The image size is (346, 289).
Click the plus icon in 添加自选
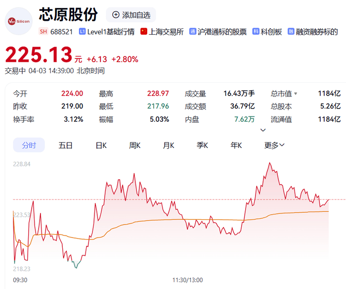click(116, 15)
